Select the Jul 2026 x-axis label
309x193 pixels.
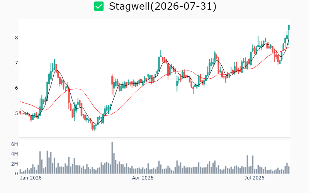tap(255, 178)
